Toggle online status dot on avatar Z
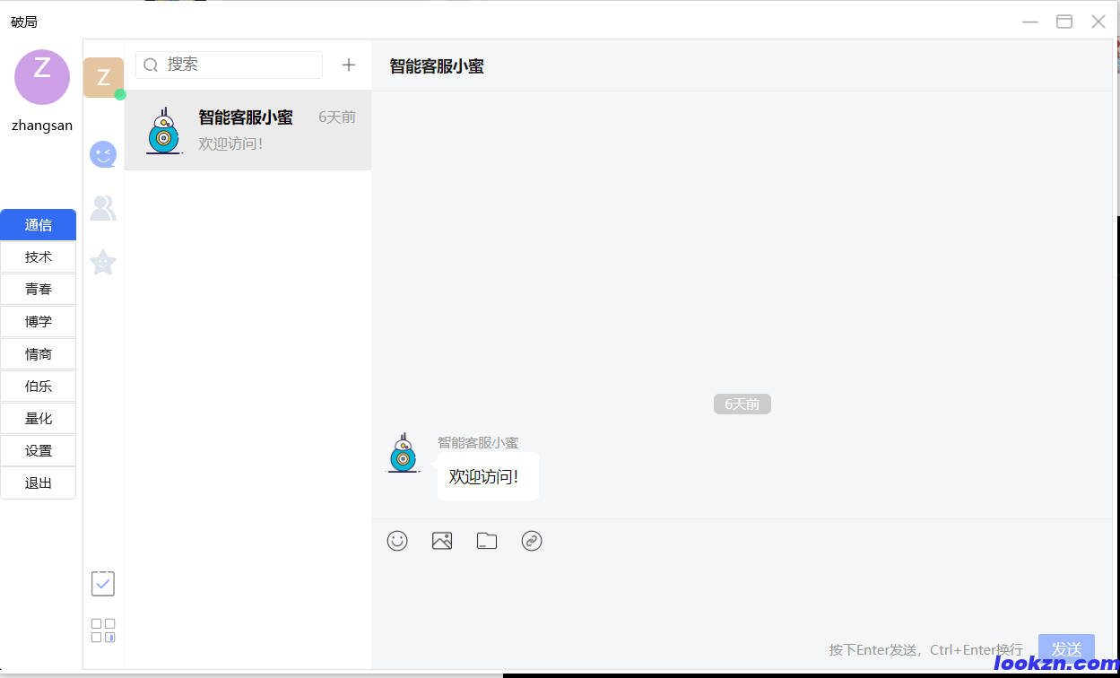Viewport: 1120px width, 678px height. [120, 93]
